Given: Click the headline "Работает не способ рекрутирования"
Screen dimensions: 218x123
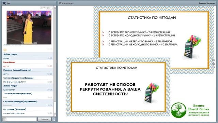Looking at the screenshot, I should [x=110, y=89].
